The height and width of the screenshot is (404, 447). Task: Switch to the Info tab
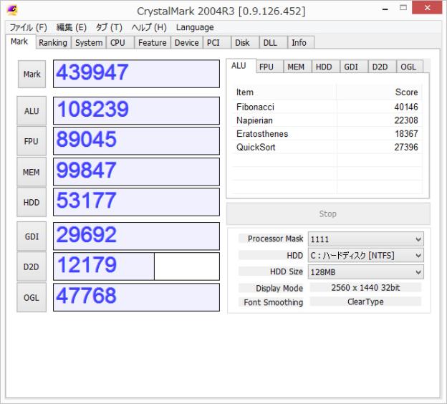click(301, 42)
